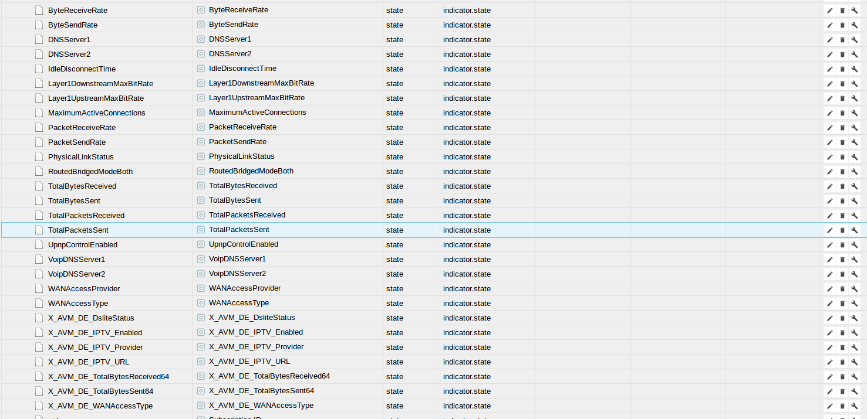This screenshot has height=419, width=867.
Task: Select the ByteSendRate tree row
Action: click(x=433, y=25)
